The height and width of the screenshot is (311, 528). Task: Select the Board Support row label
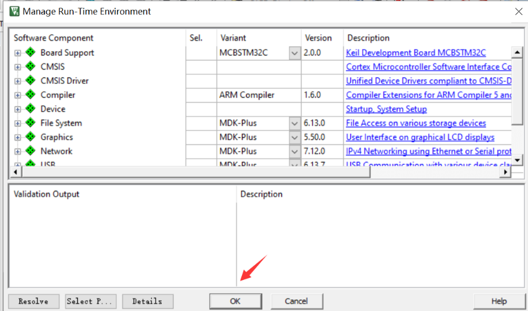[x=67, y=53]
